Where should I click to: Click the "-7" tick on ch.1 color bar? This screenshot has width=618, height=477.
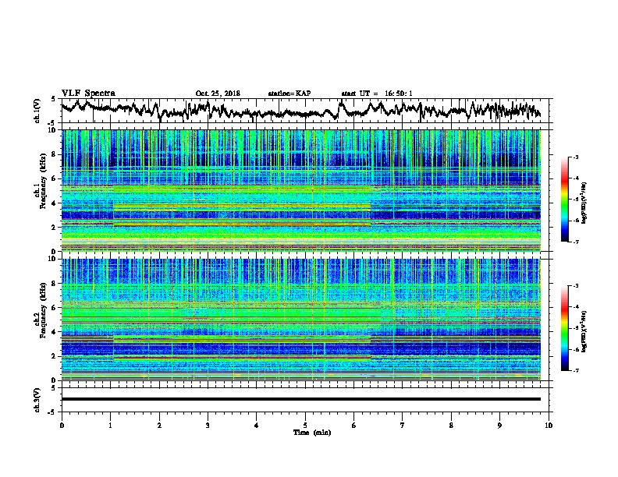(576, 242)
